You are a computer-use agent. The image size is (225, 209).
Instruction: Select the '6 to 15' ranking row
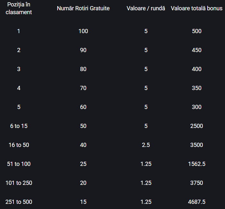pos(113,126)
